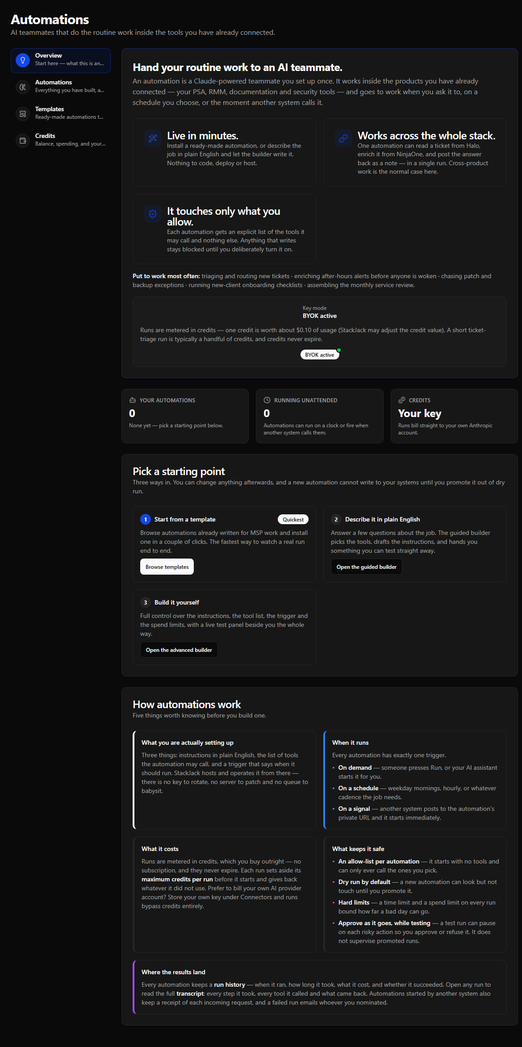Screen dimensions: 522x1047
Task: Click the Five things worth knowing subtitle
Action: tap(199, 715)
